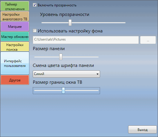This screenshot has width=158, height=137.
Task: Click the Выход button
Action: click(142, 129)
